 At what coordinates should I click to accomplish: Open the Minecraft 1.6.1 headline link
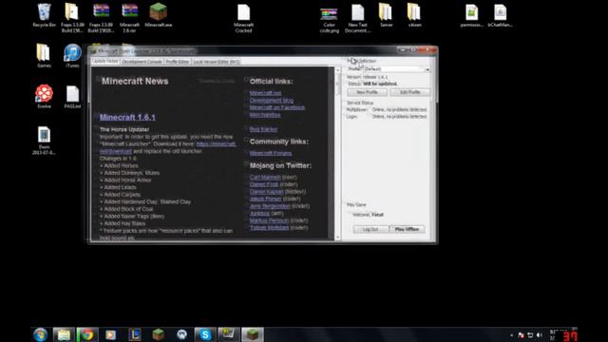127,117
